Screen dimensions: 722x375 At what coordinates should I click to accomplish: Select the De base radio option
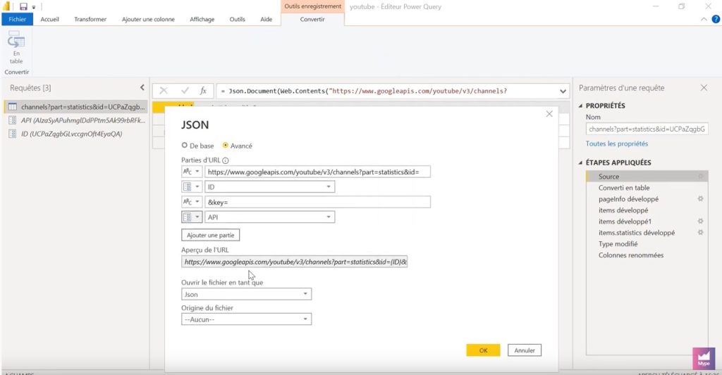pos(185,145)
